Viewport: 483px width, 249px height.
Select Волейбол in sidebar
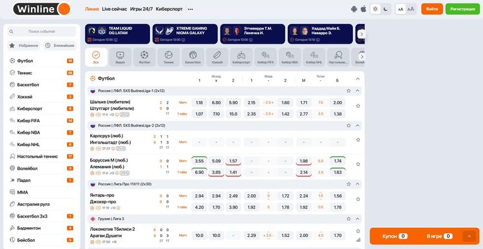pos(42,169)
